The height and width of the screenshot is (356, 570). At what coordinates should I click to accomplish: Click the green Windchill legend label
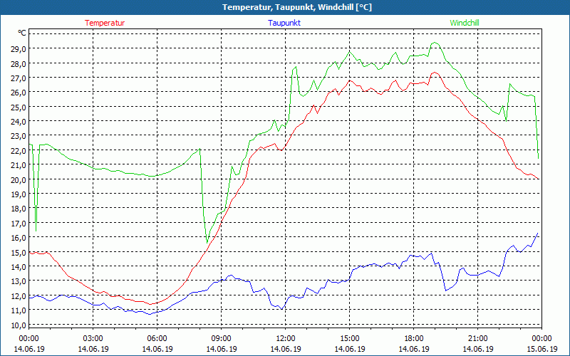[465, 23]
